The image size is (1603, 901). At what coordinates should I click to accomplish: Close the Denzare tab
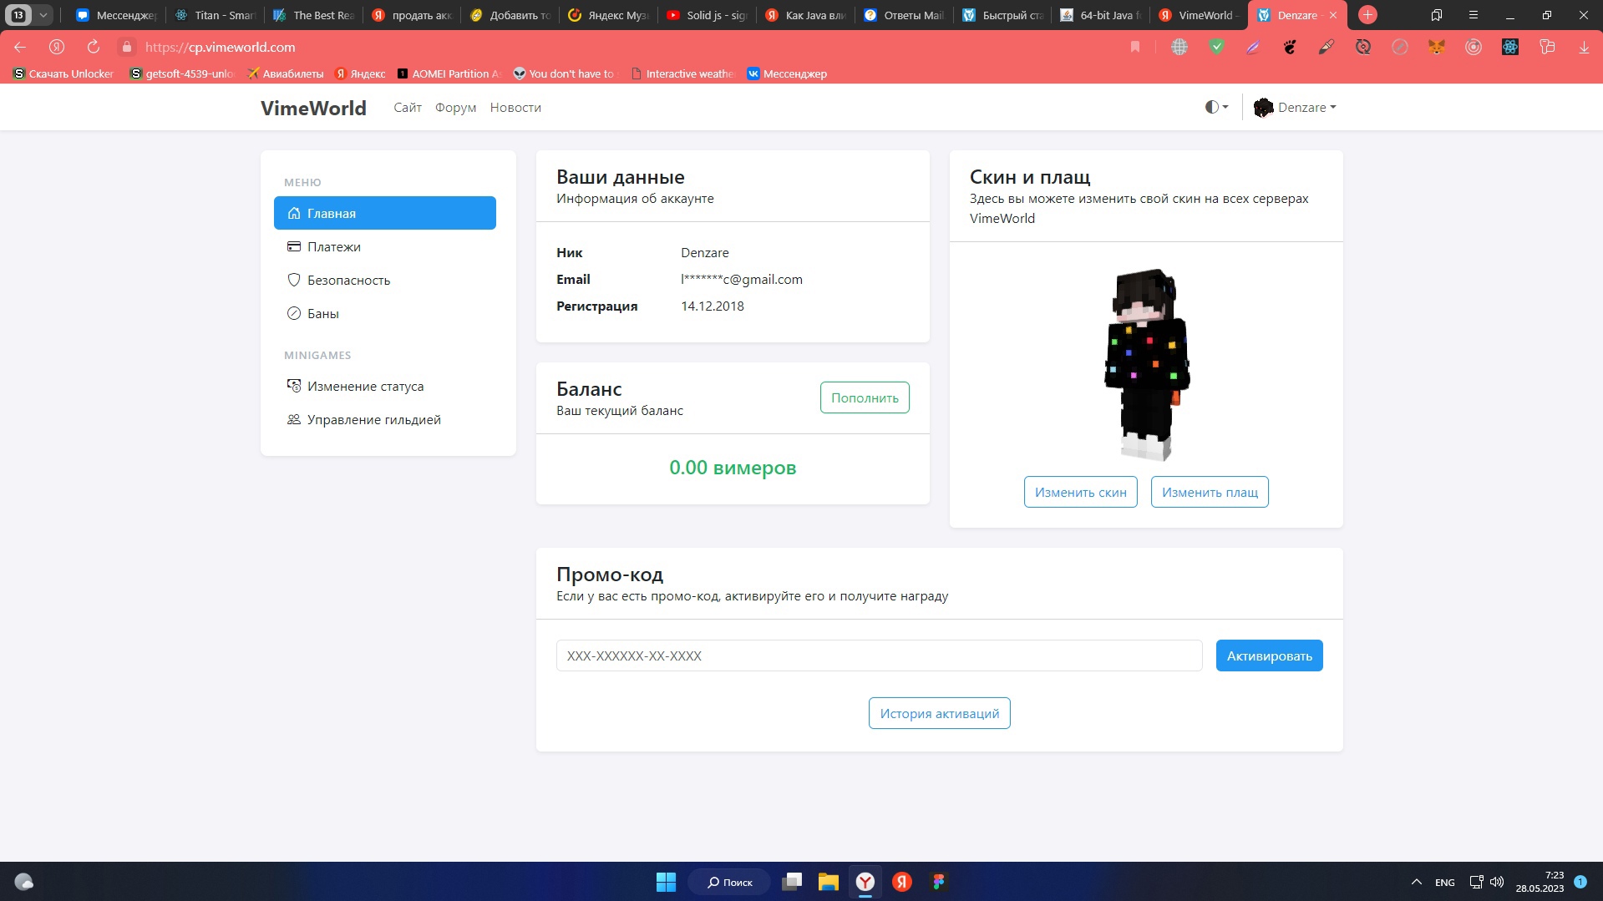(1333, 15)
